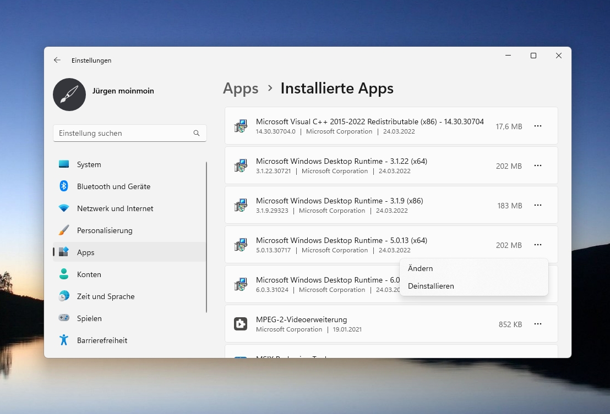Go to Zeit und Sprache settings

(x=129, y=296)
